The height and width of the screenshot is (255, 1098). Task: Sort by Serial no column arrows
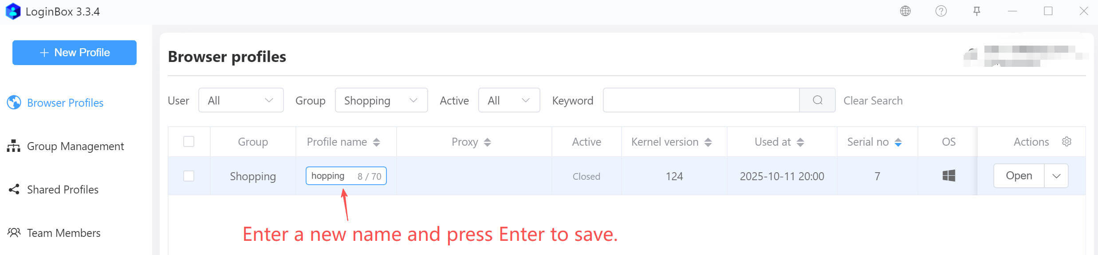click(x=898, y=142)
